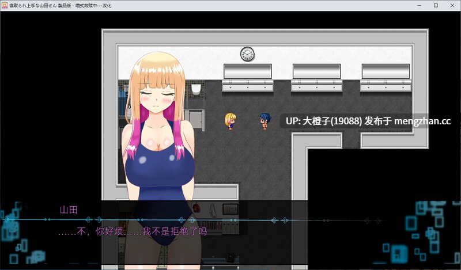Click the speaker name 山田
This screenshot has height=270, width=461.
click(69, 210)
